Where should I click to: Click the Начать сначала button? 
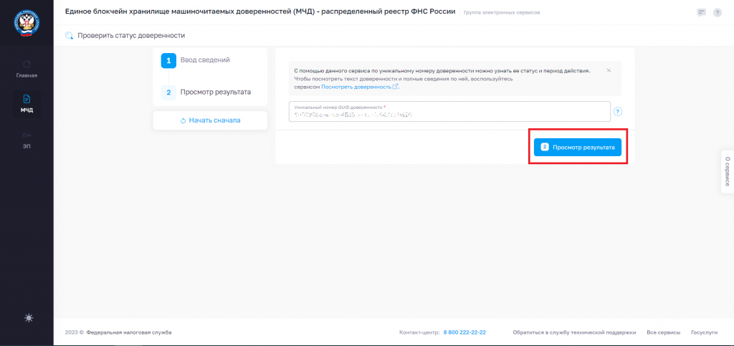(x=210, y=120)
